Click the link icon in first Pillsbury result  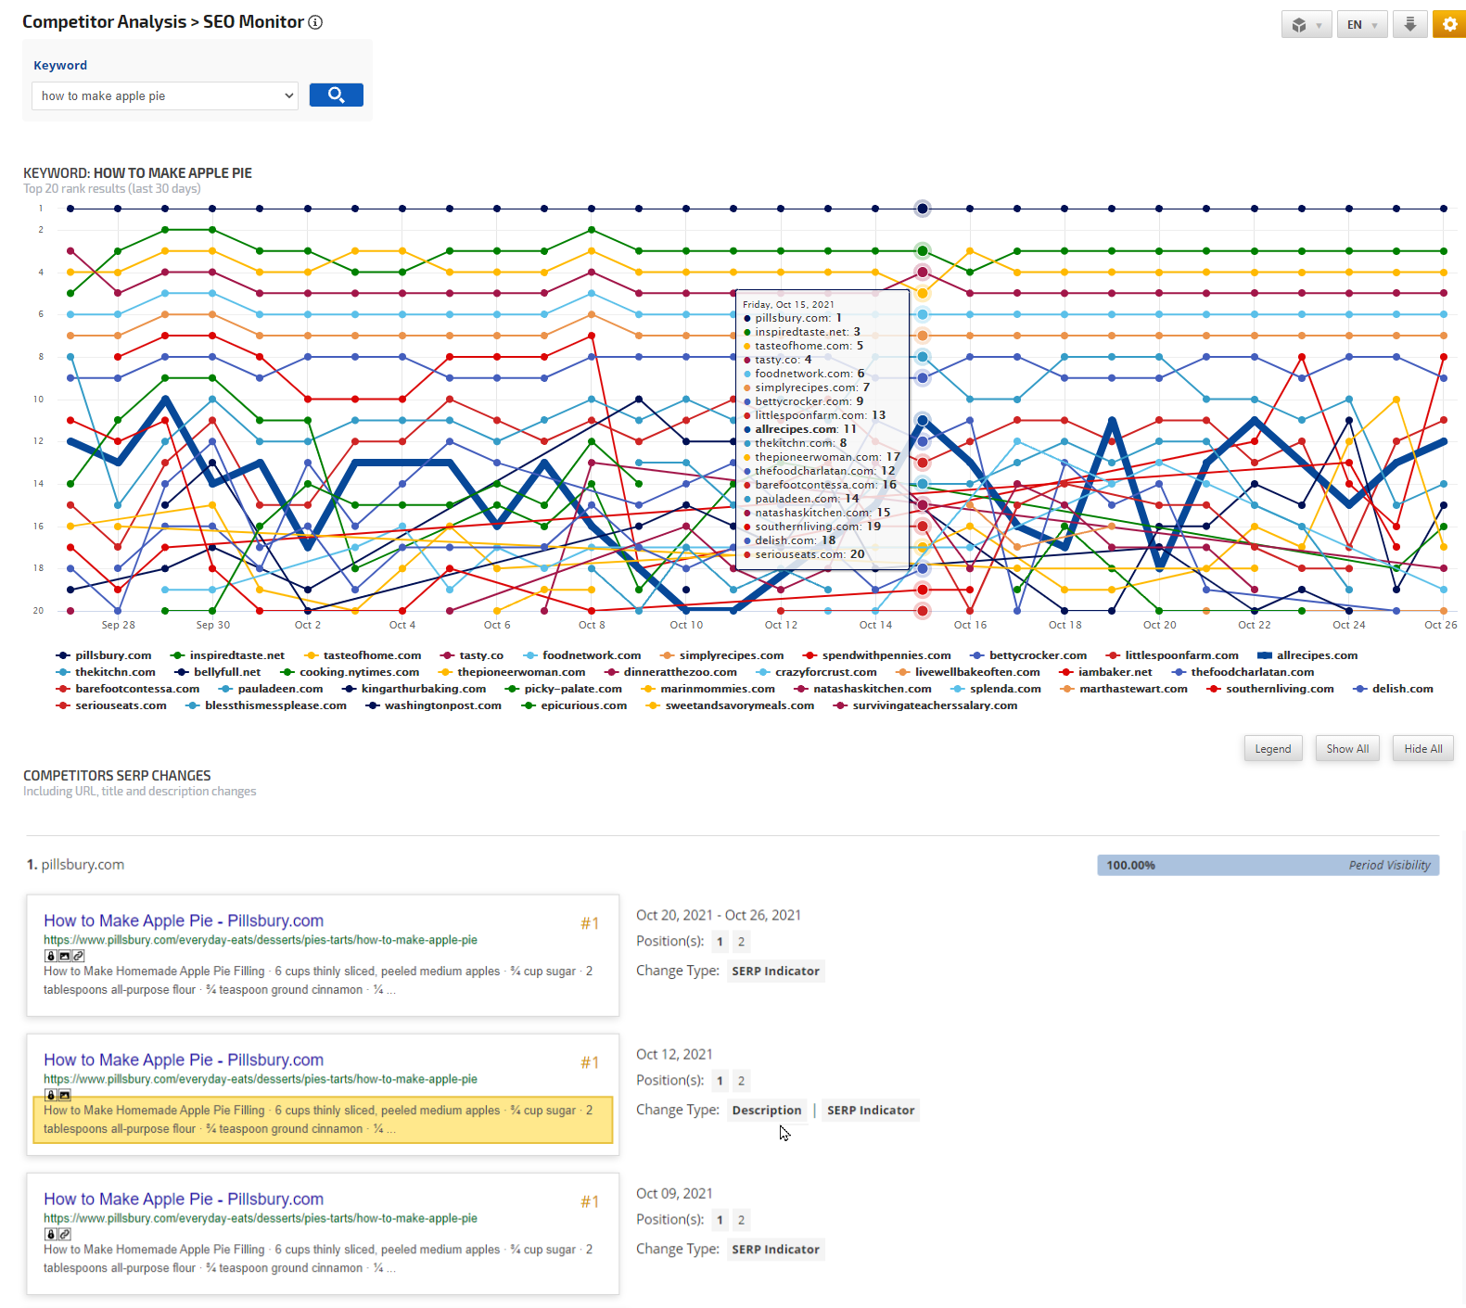click(79, 956)
